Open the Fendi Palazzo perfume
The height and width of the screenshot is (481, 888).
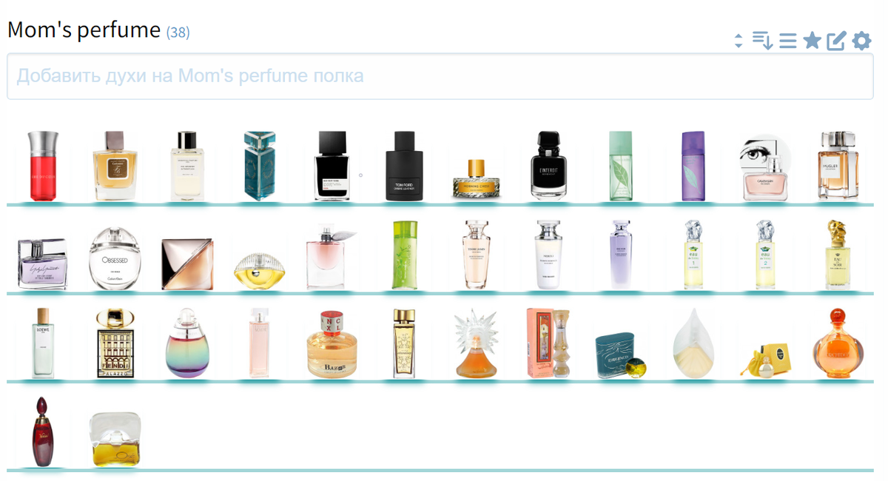pyautogui.click(x=114, y=343)
